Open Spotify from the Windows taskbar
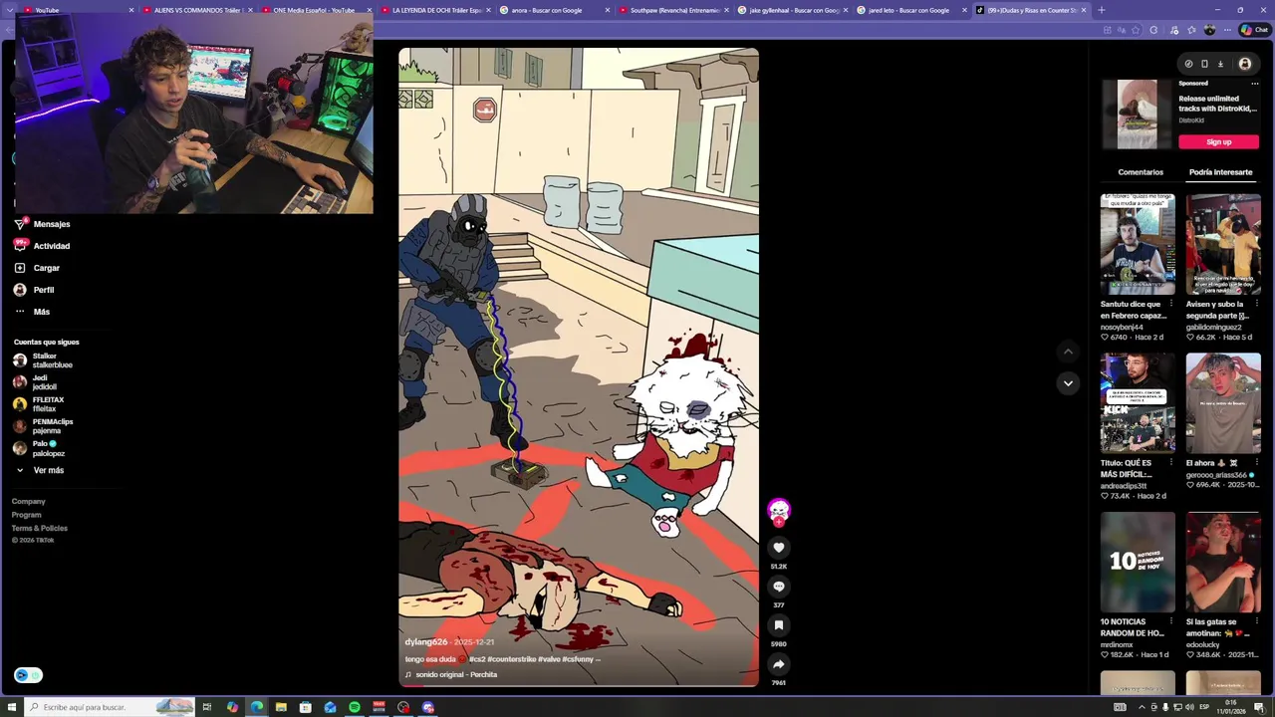Viewport: 1275px width, 717px height. pyautogui.click(x=355, y=707)
